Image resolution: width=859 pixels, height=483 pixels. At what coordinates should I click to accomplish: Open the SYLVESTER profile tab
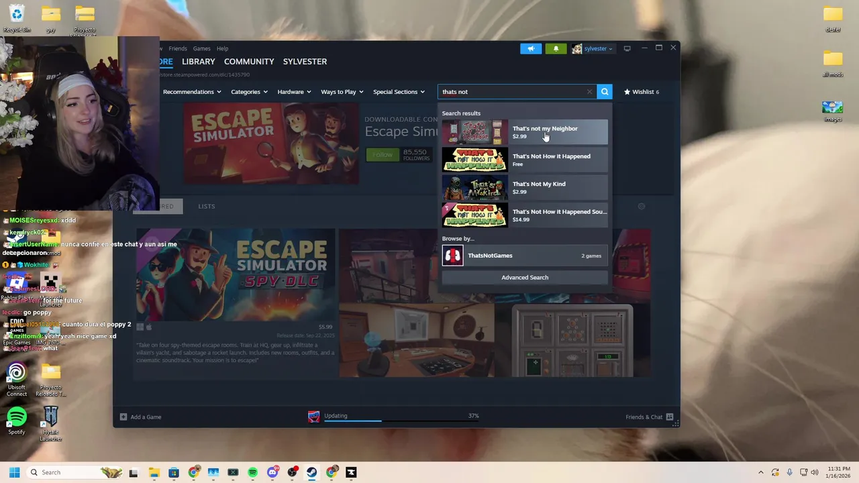tap(305, 61)
